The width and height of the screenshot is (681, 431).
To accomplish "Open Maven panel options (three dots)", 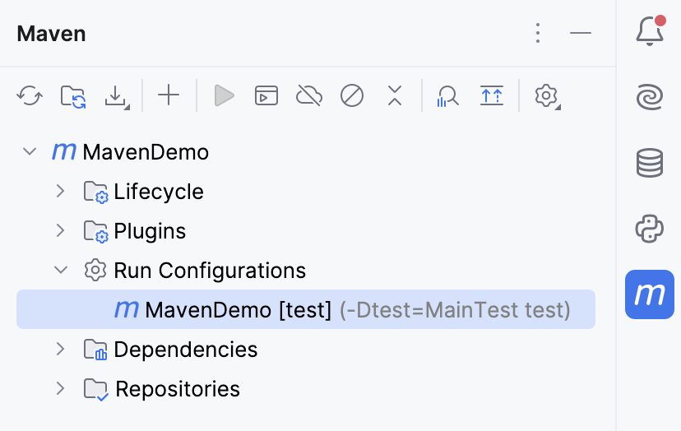I will coord(538,33).
